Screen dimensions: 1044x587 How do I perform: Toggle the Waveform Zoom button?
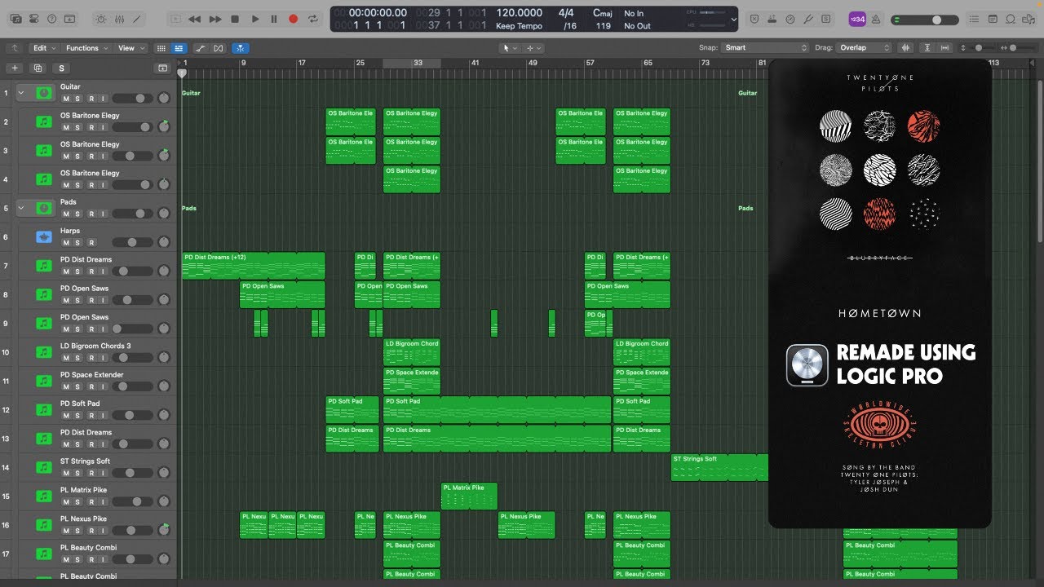coord(907,48)
